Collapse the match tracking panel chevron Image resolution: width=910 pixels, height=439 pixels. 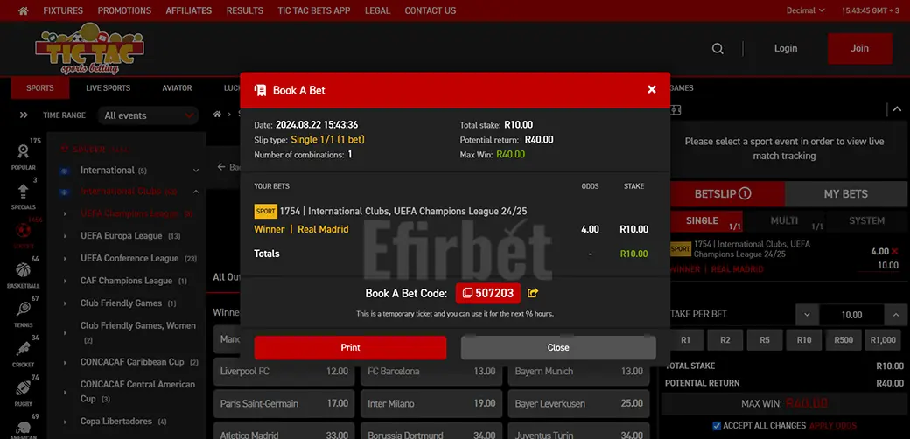pyautogui.click(x=897, y=109)
